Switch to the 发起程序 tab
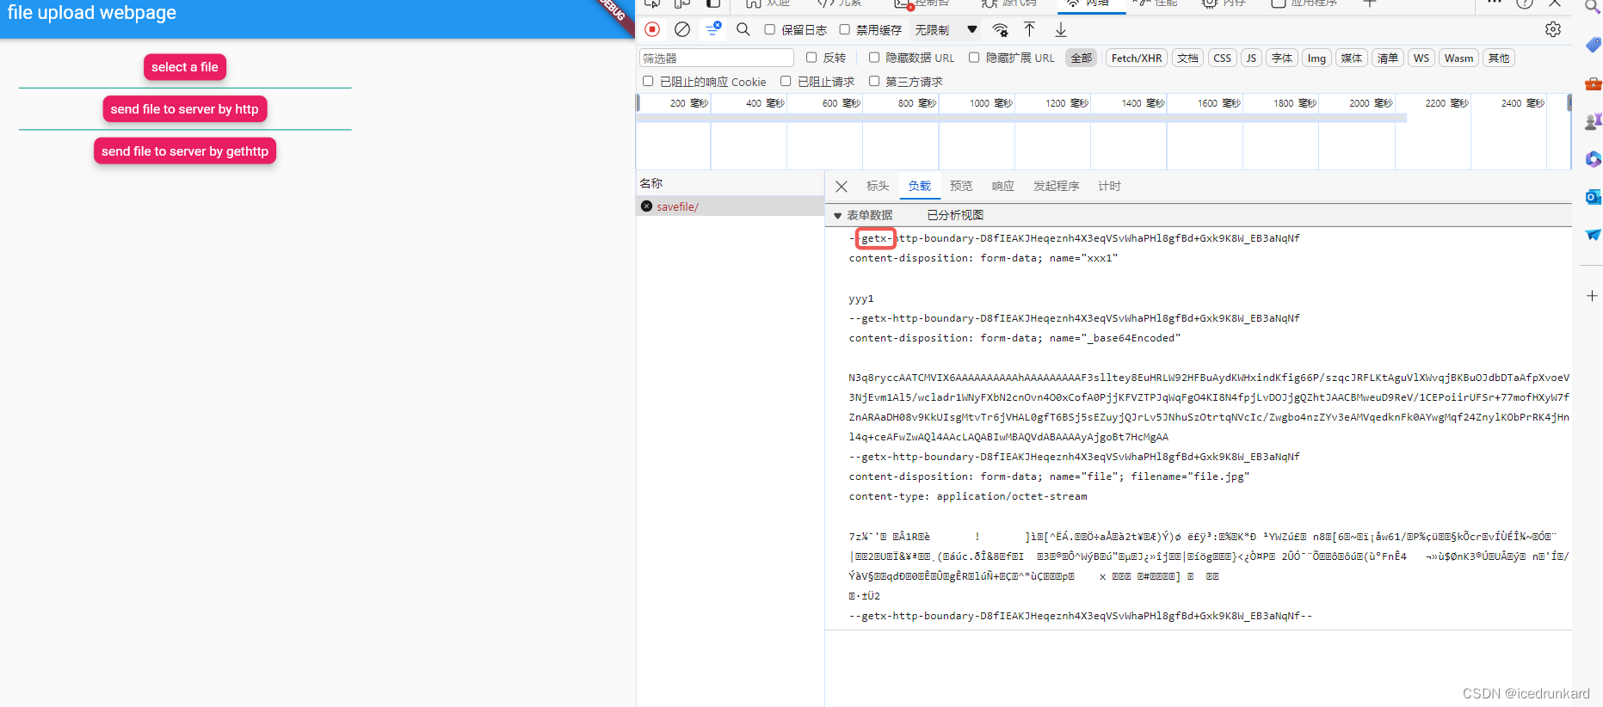This screenshot has width=1603, height=707. pyautogui.click(x=1056, y=186)
